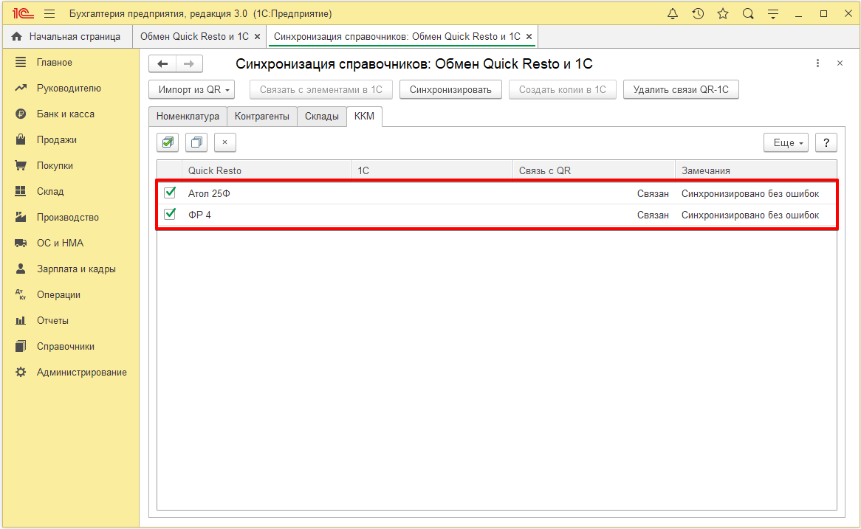
Task: Open help question mark button
Action: click(x=826, y=142)
